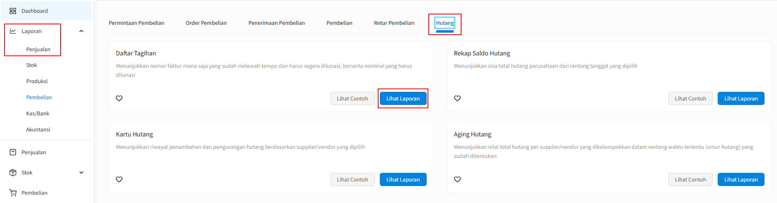Open Lihat Laporan for Daftar Tagihan
The width and height of the screenshot is (777, 203).
pos(403,98)
